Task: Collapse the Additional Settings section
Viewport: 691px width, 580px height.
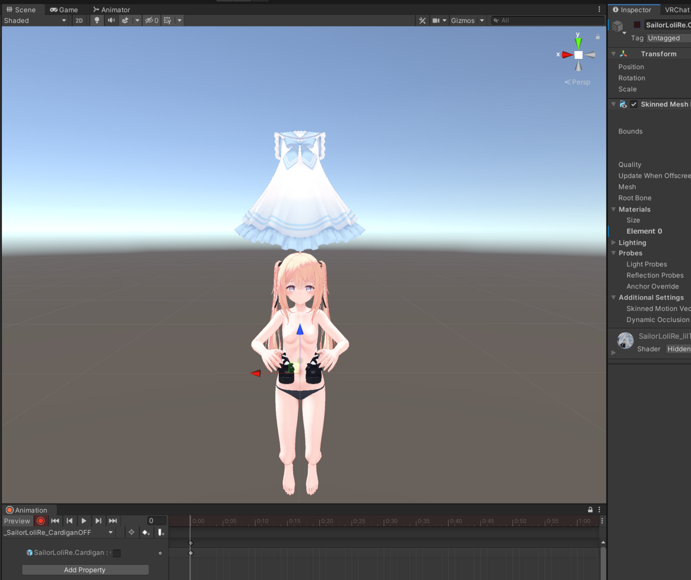Action: pyautogui.click(x=614, y=297)
